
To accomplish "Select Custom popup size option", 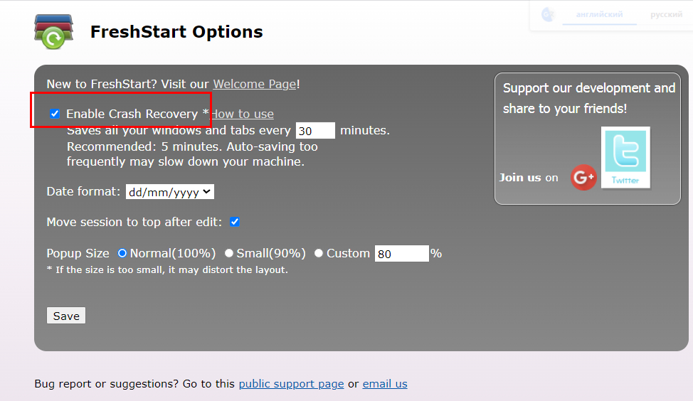I will (x=319, y=253).
